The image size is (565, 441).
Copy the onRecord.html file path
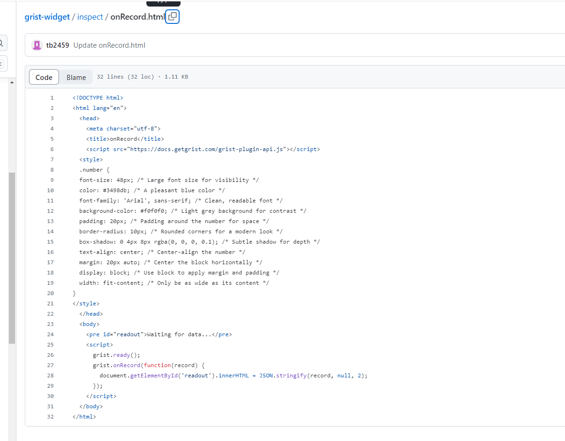[173, 17]
